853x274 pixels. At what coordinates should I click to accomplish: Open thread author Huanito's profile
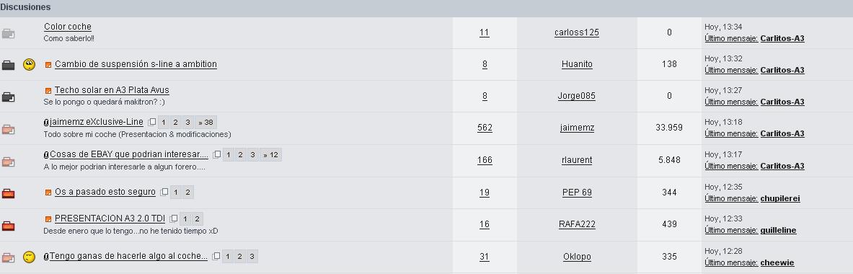click(x=577, y=64)
